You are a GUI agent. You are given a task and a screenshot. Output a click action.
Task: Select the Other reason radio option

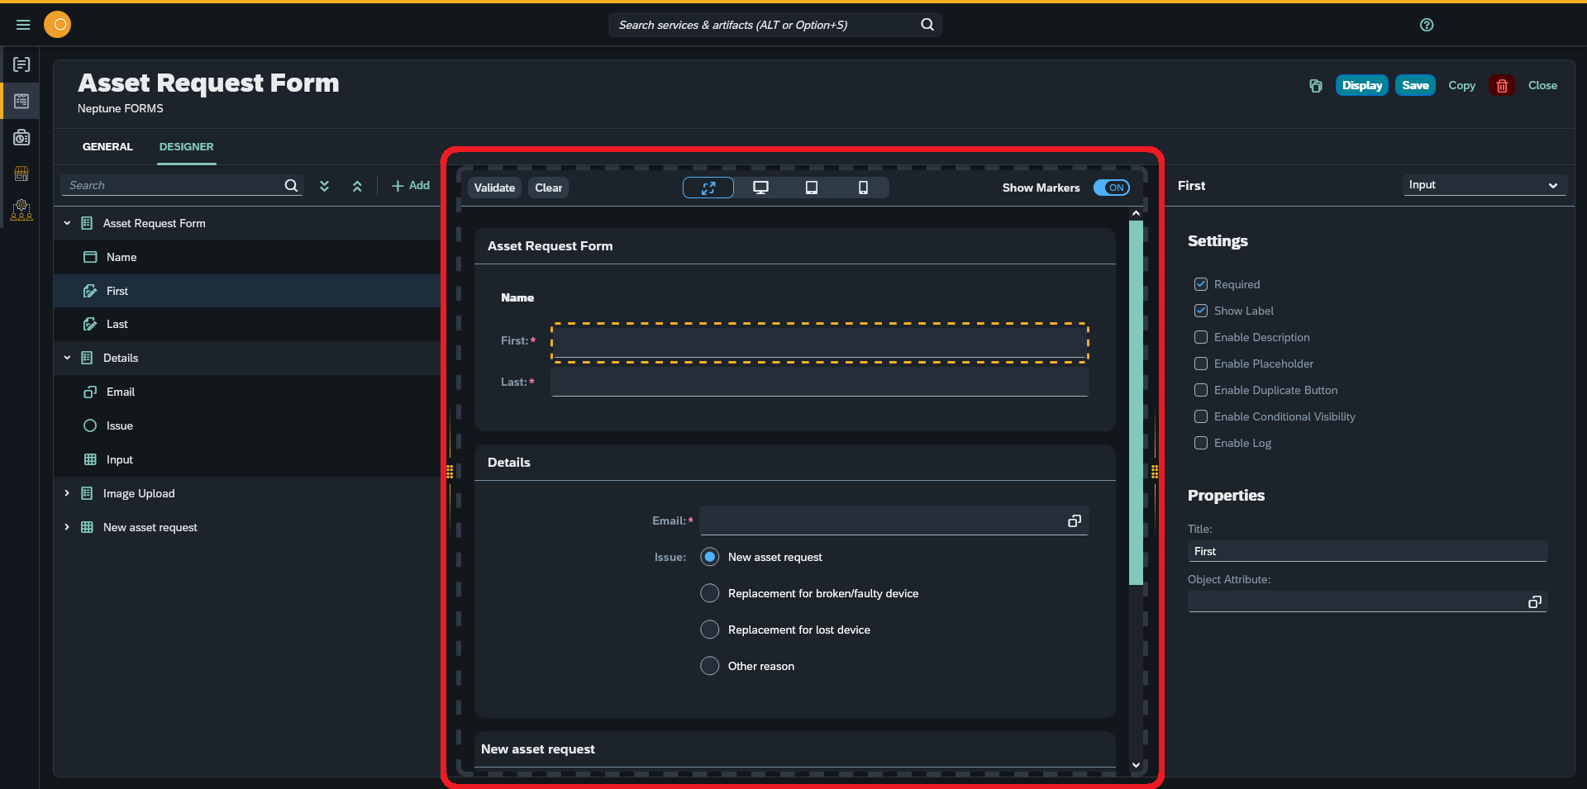click(708, 666)
